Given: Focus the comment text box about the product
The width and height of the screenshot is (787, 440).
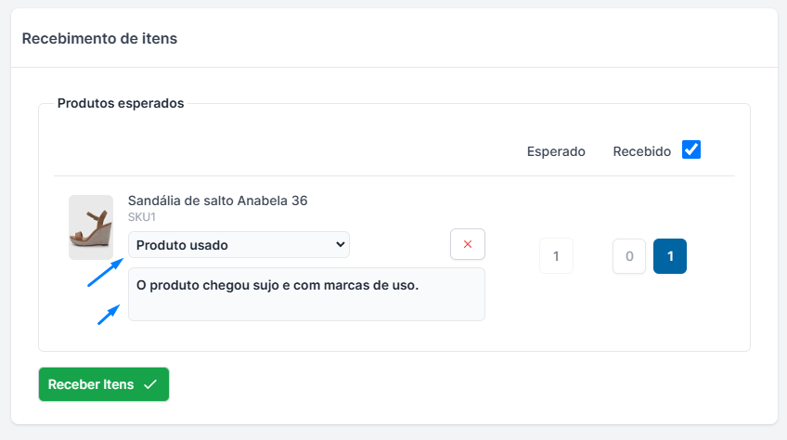Looking at the screenshot, I should click(306, 294).
